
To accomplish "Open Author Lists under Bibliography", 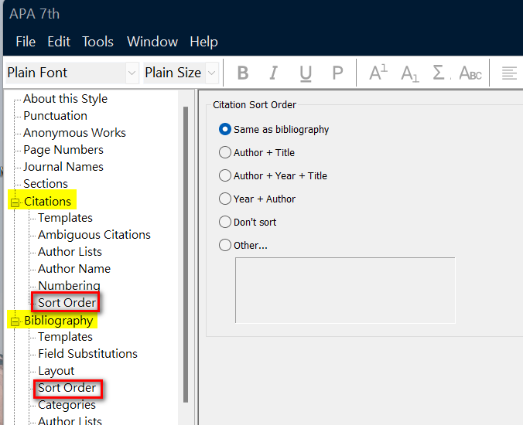I will coord(70,420).
